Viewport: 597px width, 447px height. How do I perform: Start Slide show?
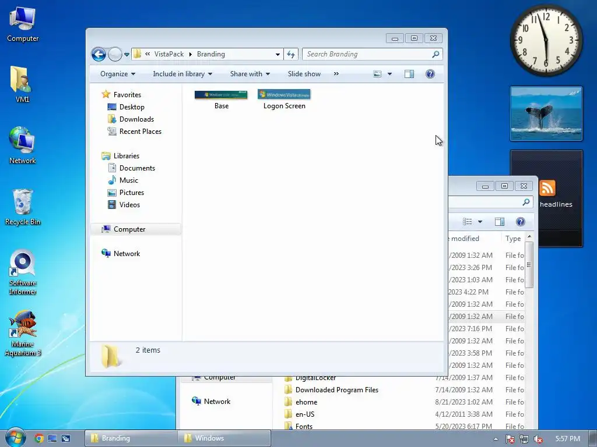tap(304, 74)
